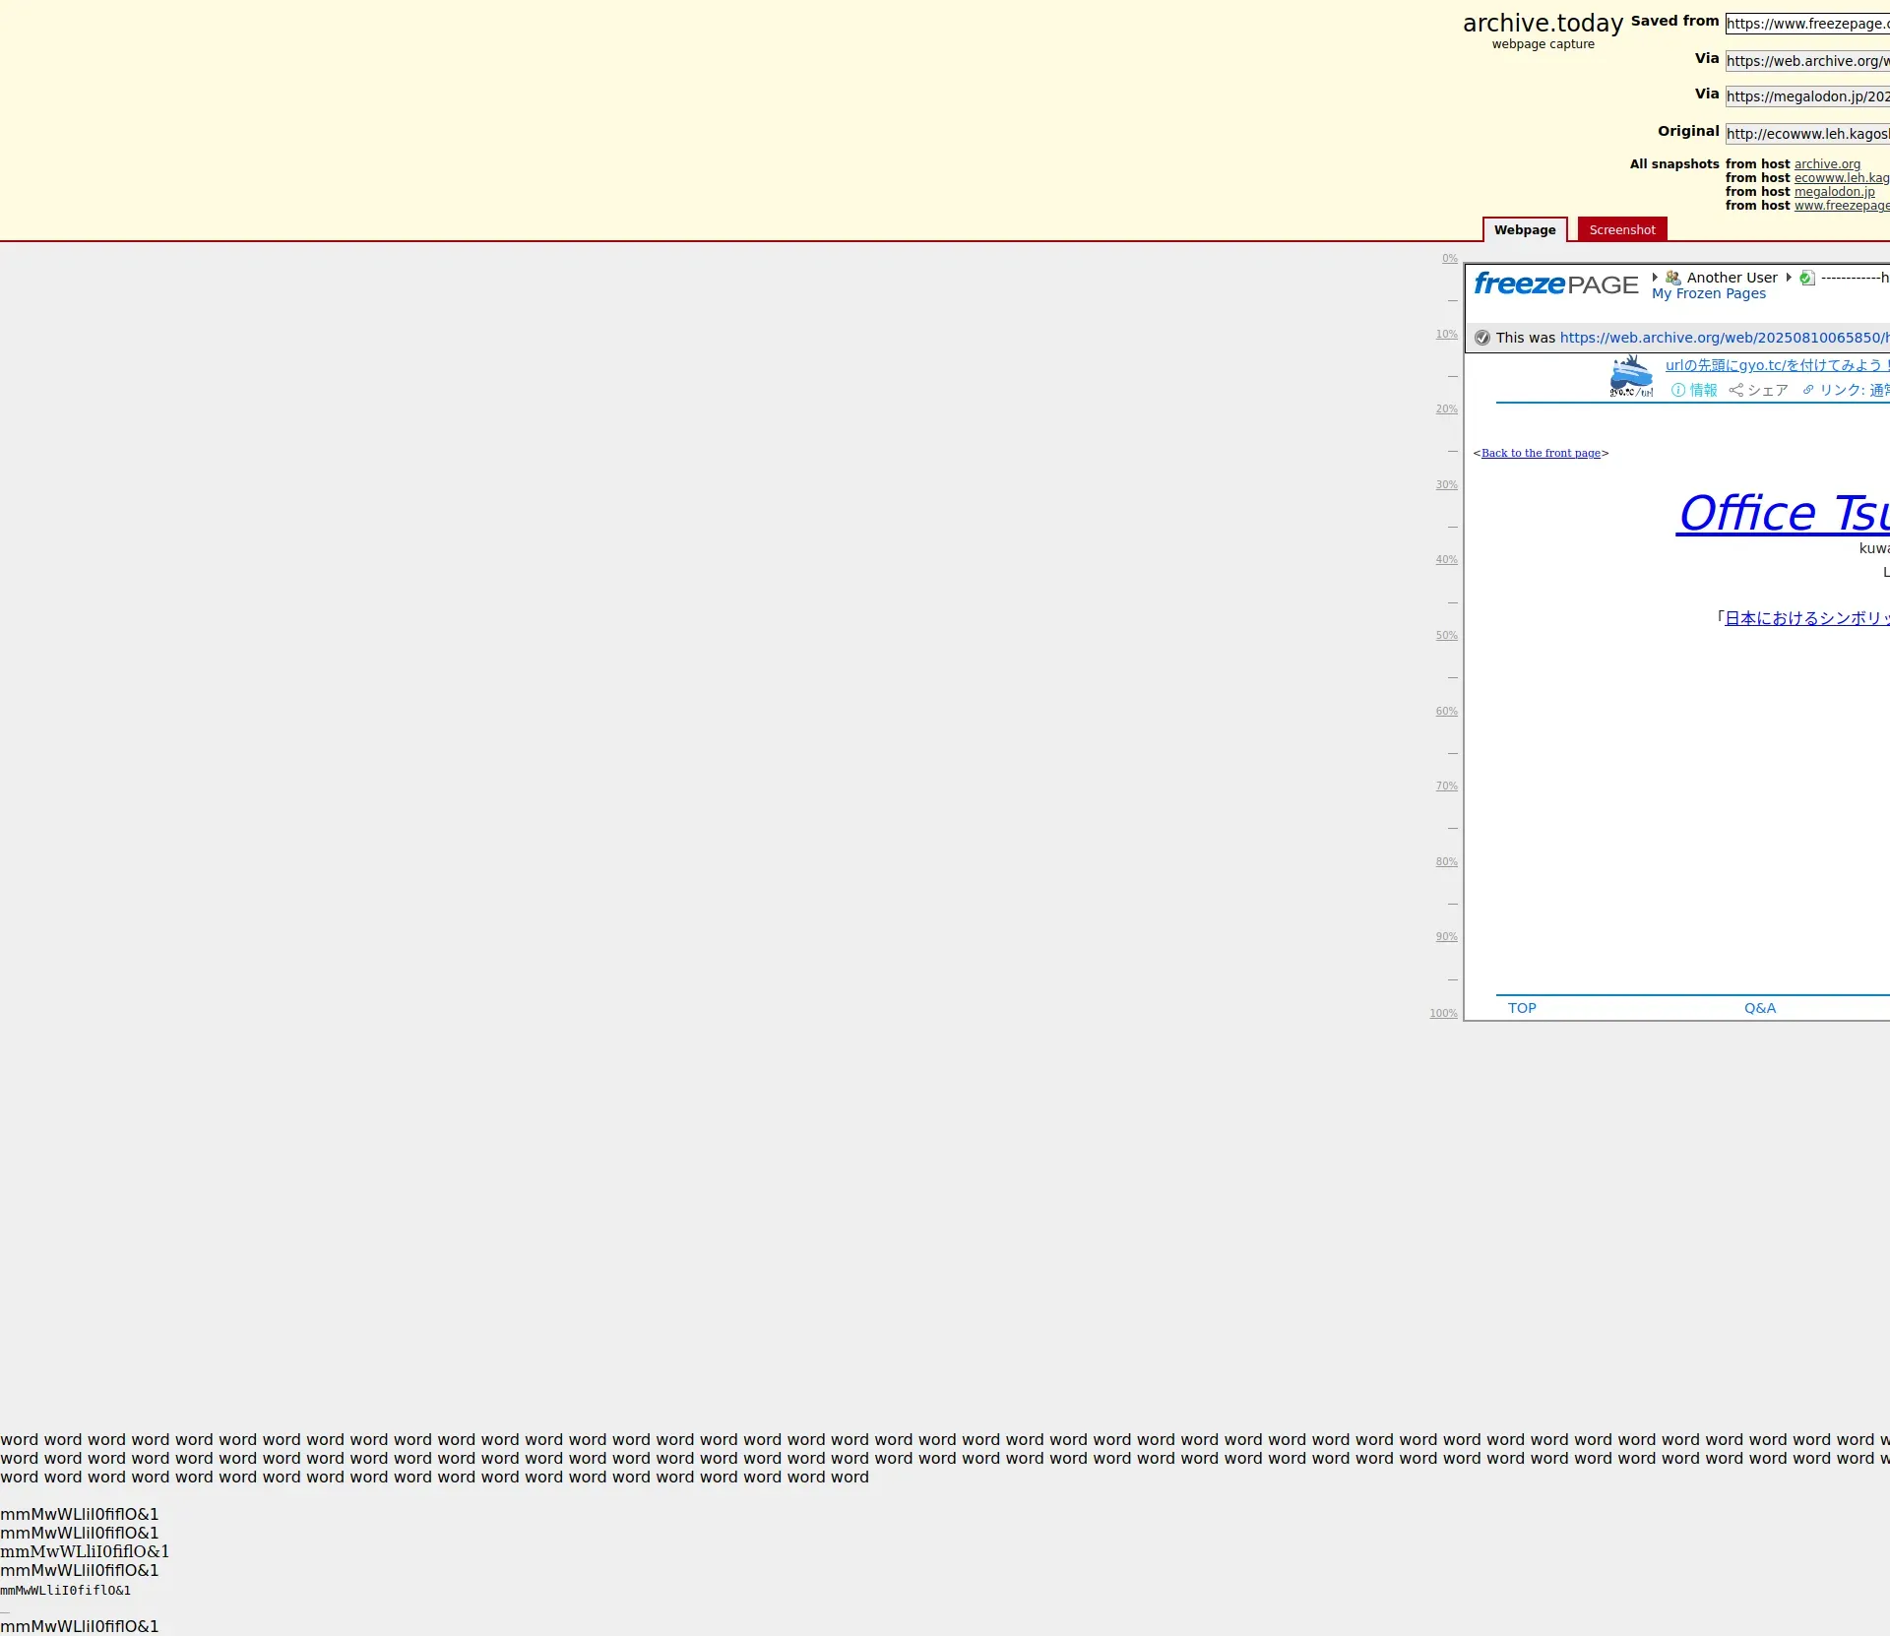This screenshot has height=1636, width=1890.
Task: Click the シェア share icon
Action: (x=1736, y=390)
